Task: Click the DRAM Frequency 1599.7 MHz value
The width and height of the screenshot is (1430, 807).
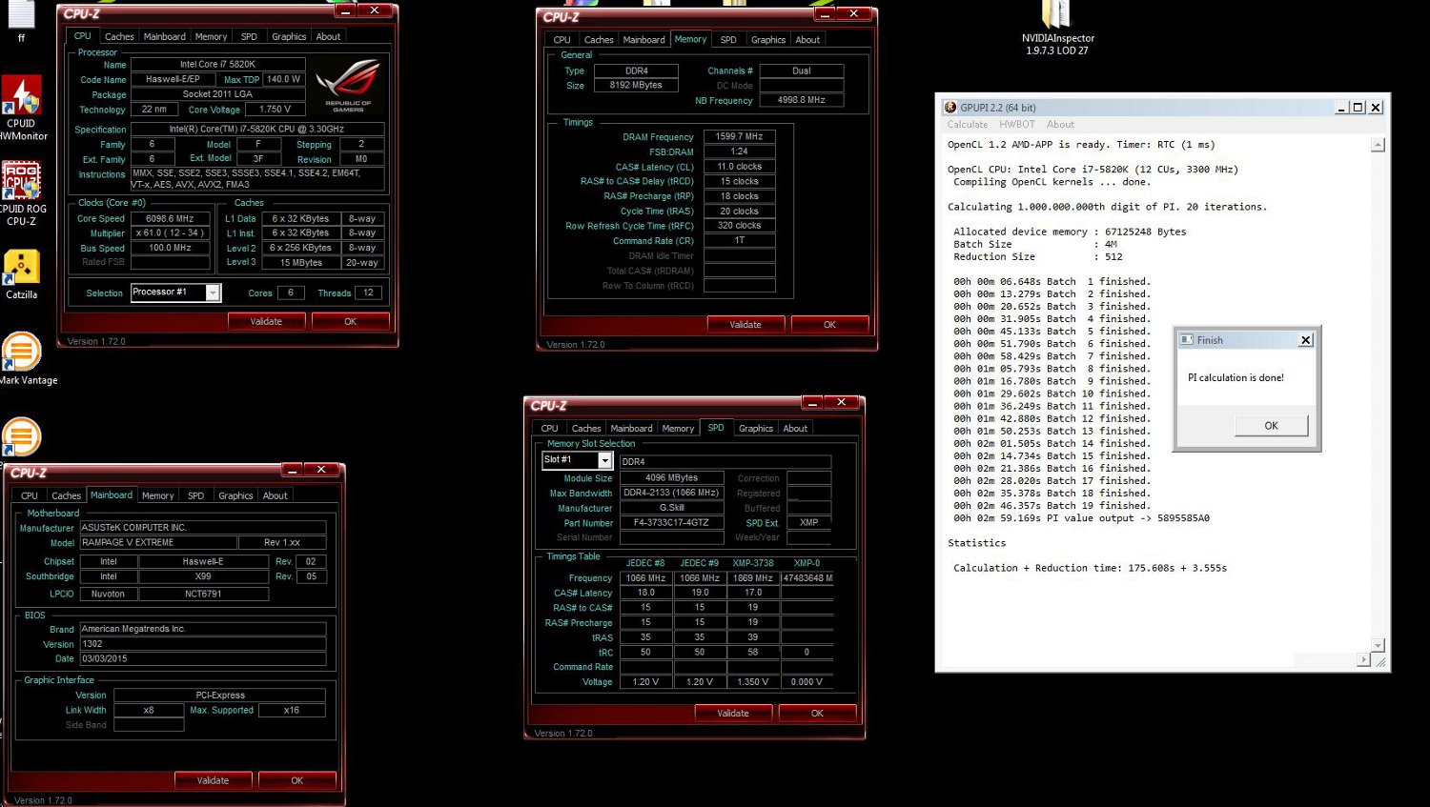Action: click(x=739, y=136)
